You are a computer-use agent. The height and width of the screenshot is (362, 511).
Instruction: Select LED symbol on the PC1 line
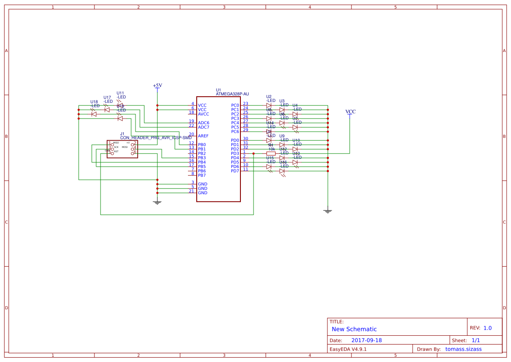[x=282, y=110]
